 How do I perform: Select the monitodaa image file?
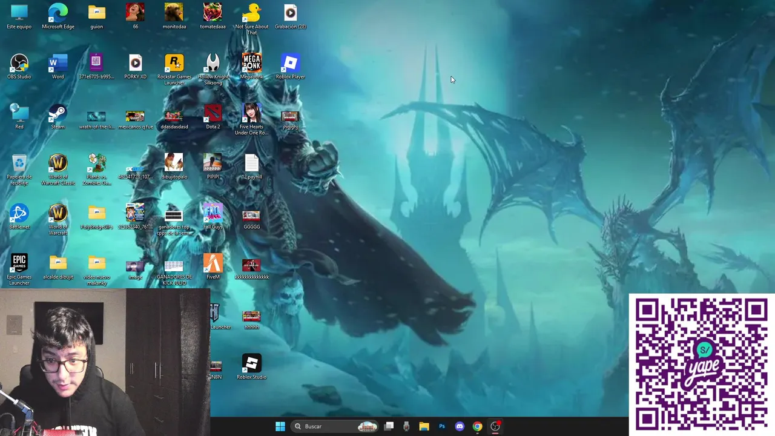(x=174, y=16)
